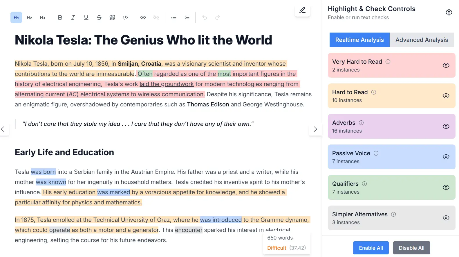The image size is (459, 257).
Task: Select the Realtime Analysis tab
Action: click(359, 40)
